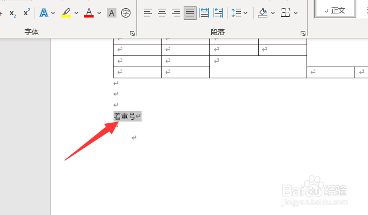Open the Asian layout / text direction tool

pyautogui.click(x=218, y=13)
